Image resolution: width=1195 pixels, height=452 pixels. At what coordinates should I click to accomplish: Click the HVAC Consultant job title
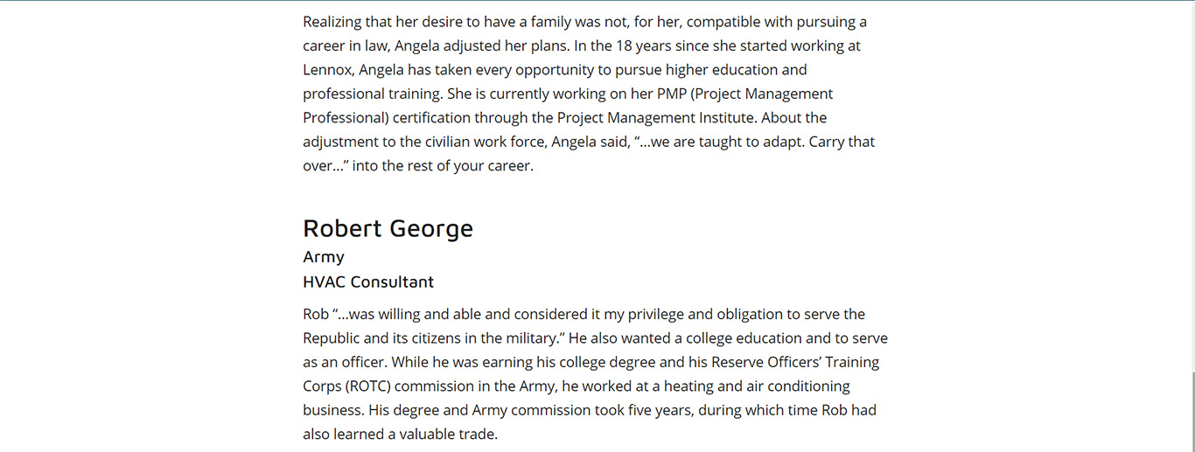tap(368, 282)
